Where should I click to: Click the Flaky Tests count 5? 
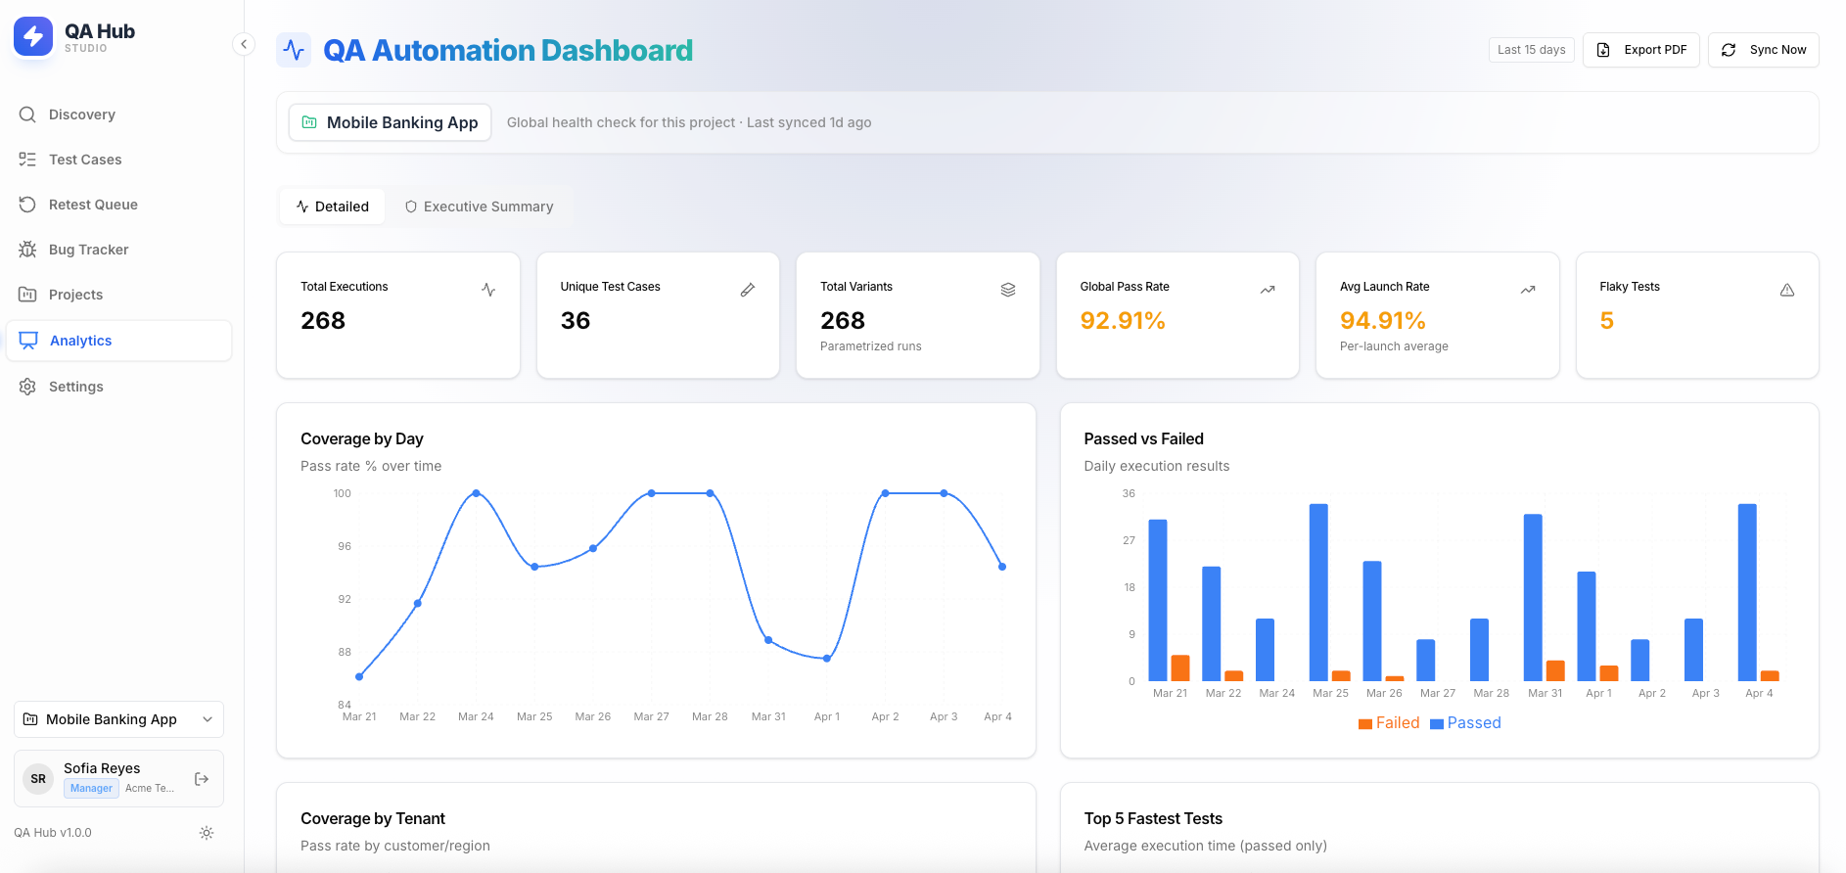1606,321
